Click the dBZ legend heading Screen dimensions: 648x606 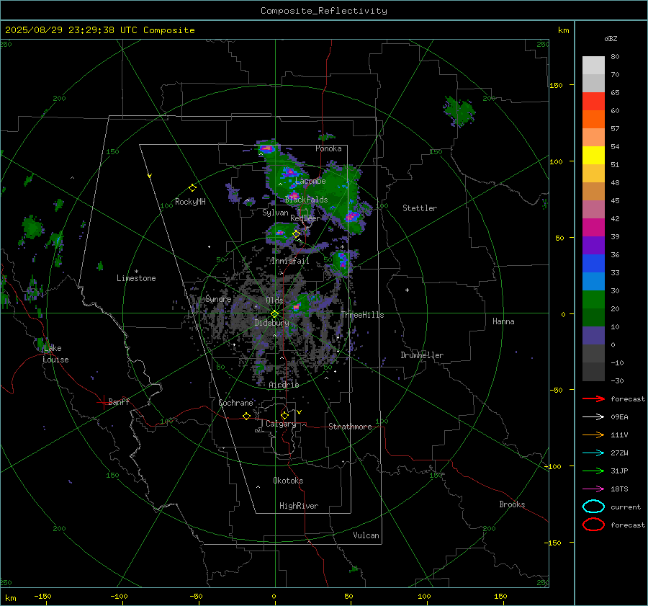coord(611,39)
